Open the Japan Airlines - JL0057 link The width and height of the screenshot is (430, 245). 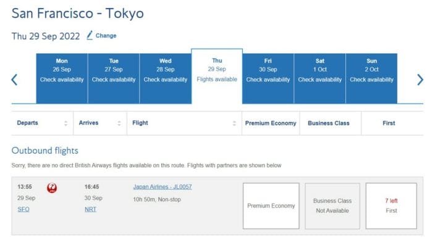162,187
